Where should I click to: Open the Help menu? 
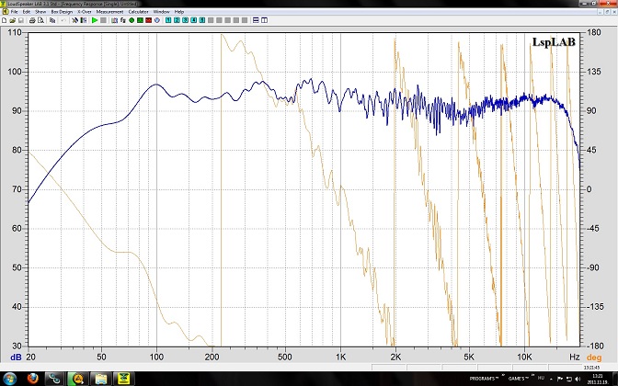point(179,12)
